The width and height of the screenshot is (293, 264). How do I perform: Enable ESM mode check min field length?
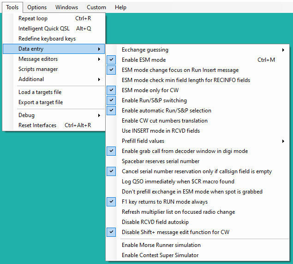coord(197,80)
